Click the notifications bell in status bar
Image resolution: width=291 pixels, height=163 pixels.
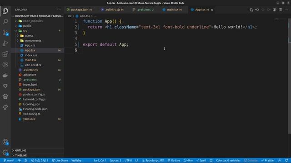coord(287,160)
